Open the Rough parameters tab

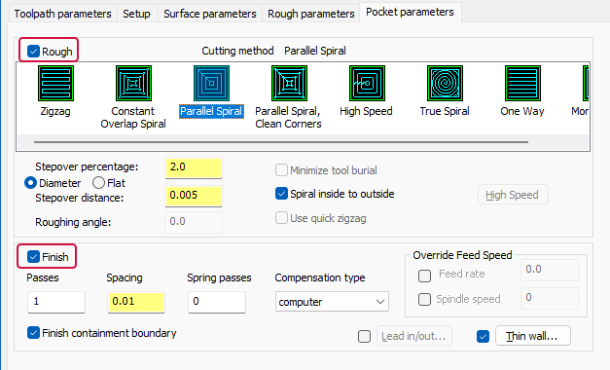pos(310,14)
